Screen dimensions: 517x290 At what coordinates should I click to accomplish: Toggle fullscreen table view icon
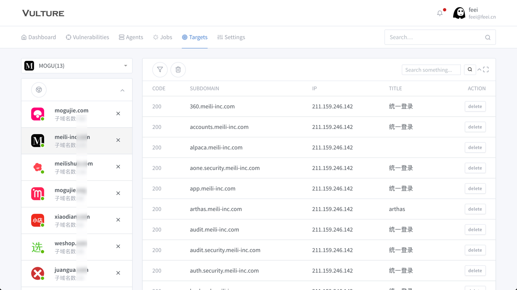(x=486, y=70)
